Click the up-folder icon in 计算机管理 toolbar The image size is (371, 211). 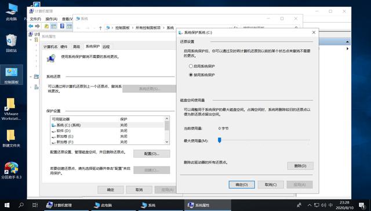(46, 26)
